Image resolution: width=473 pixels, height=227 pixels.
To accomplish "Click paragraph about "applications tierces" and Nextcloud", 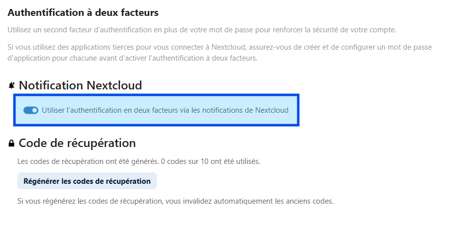I will 220,53.
